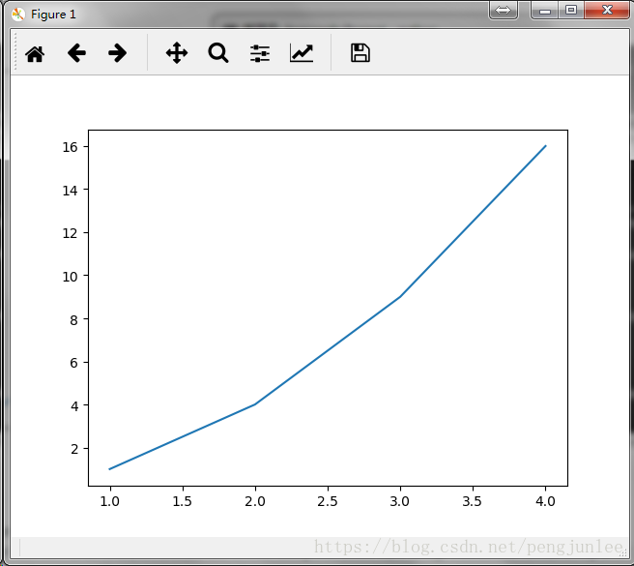Click x-axis tick label "3.5"
Screen dimensions: 634x566
pyautogui.click(x=473, y=501)
